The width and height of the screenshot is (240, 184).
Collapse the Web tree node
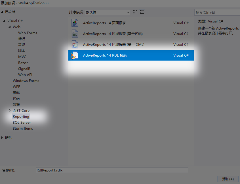(x=10, y=27)
